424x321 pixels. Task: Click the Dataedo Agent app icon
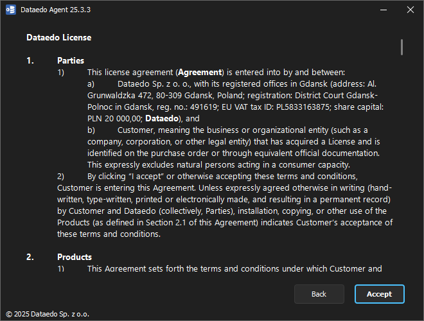(11, 10)
